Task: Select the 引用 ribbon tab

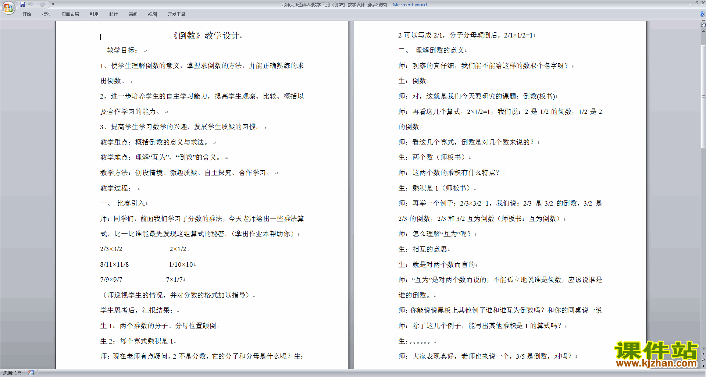Action: [x=94, y=14]
